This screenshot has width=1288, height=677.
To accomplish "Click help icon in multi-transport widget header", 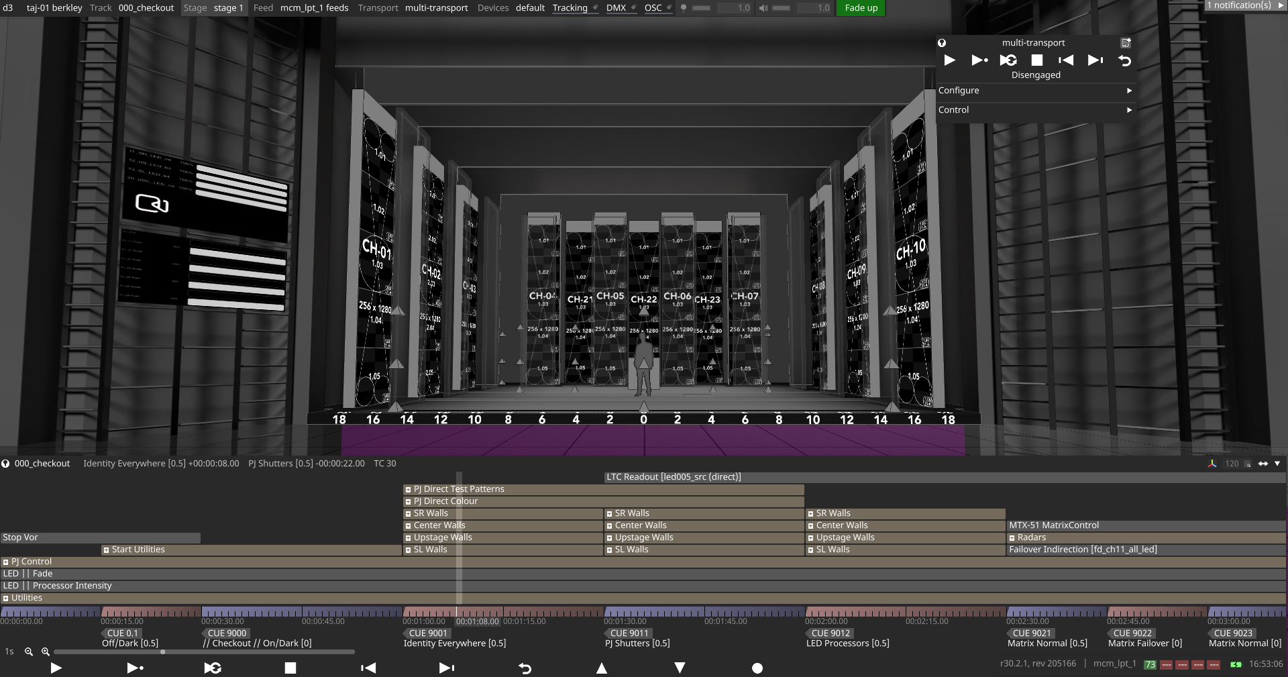I will coord(942,43).
